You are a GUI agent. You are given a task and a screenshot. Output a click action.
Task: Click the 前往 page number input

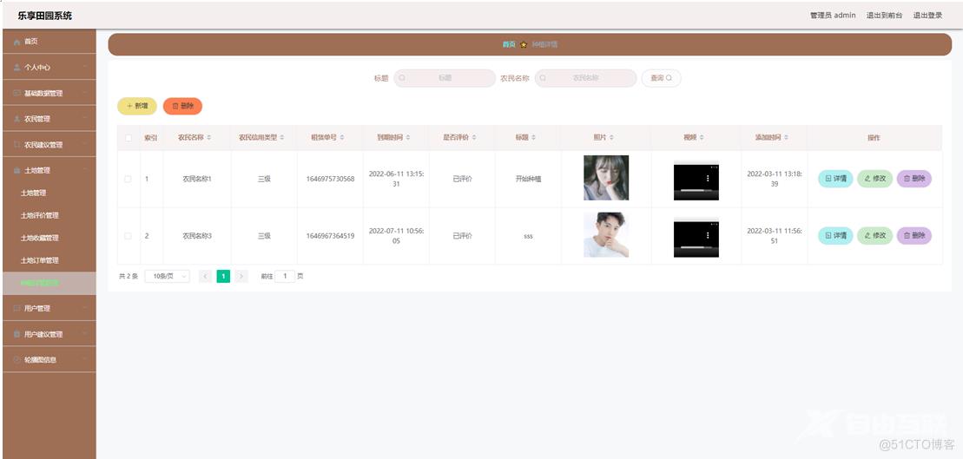(x=285, y=277)
